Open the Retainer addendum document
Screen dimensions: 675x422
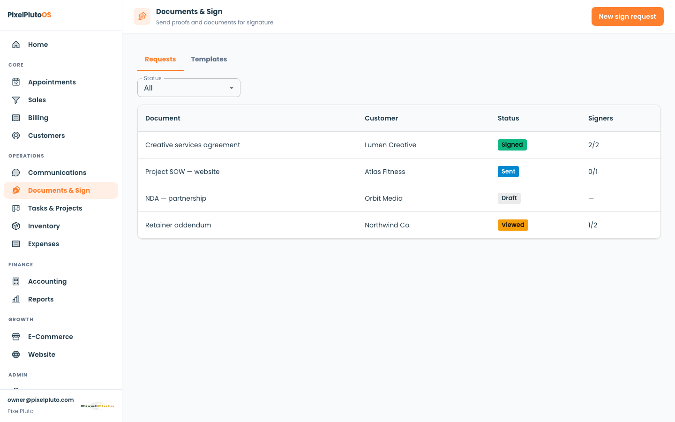tap(178, 225)
